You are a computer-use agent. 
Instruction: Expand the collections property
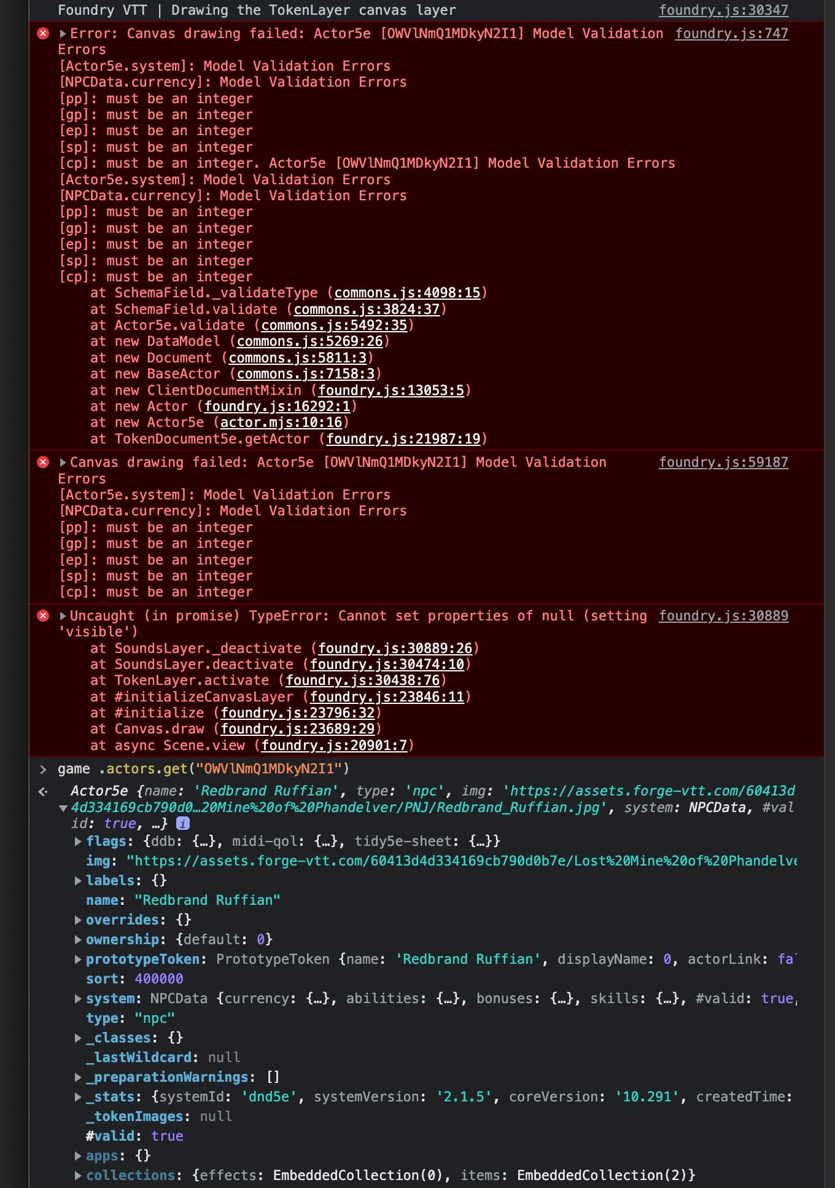[78, 1175]
